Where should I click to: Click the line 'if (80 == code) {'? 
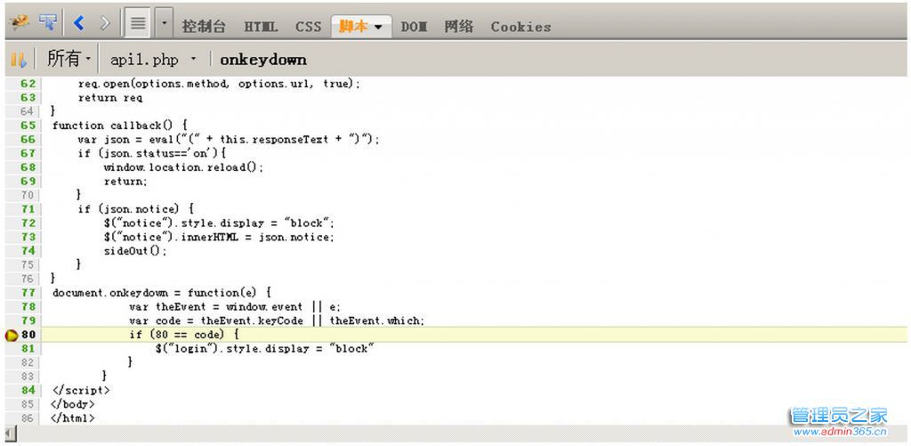point(184,335)
